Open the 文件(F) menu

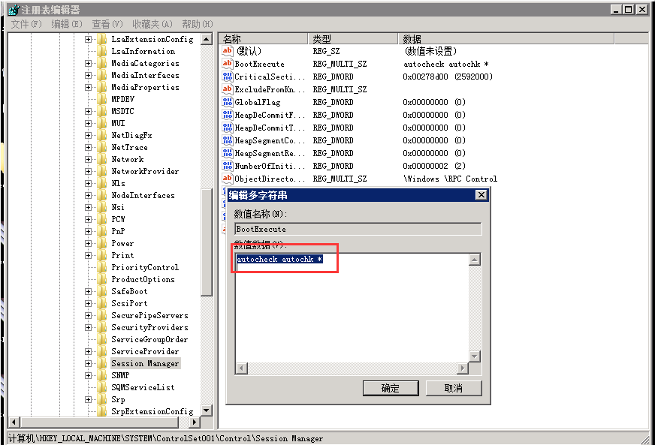pos(26,24)
